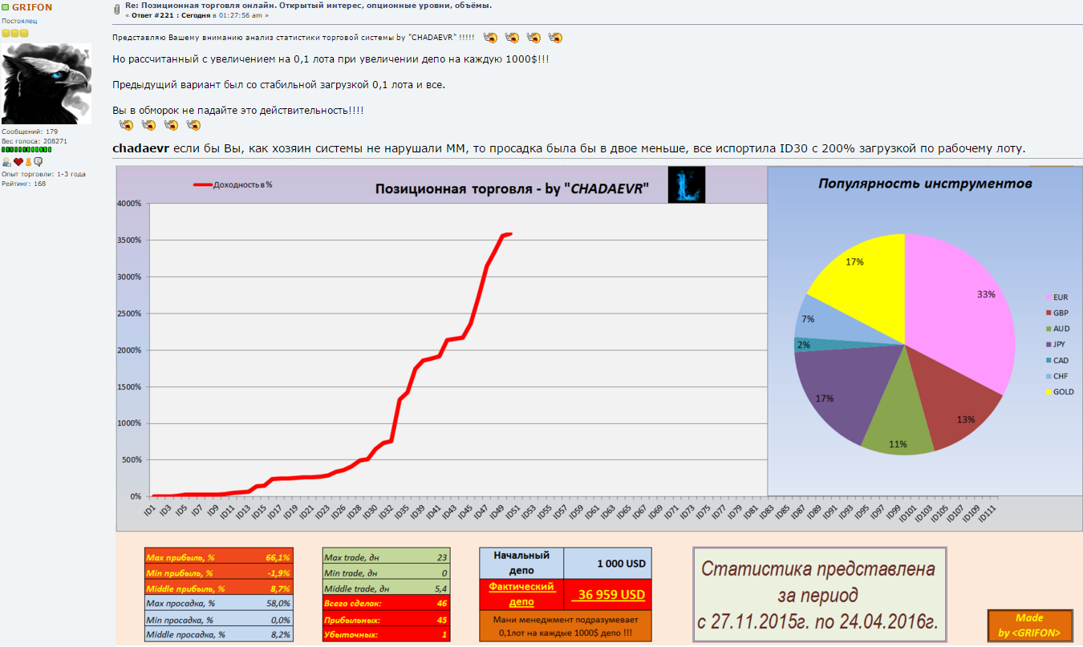The width and height of the screenshot is (1083, 647).
Task: Click the 'Статистика представлена за период' box
Action: tap(819, 596)
